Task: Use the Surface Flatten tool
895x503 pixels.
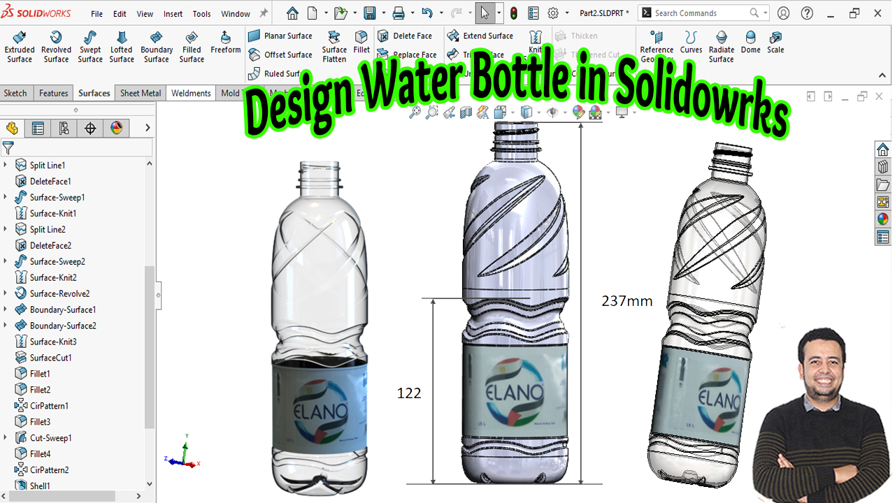Action: [334, 47]
